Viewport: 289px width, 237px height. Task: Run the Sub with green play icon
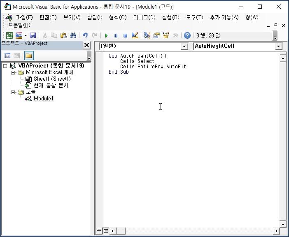[x=106, y=35]
